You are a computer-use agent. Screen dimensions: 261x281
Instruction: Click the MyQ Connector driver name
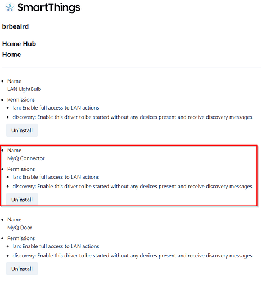[x=26, y=158]
